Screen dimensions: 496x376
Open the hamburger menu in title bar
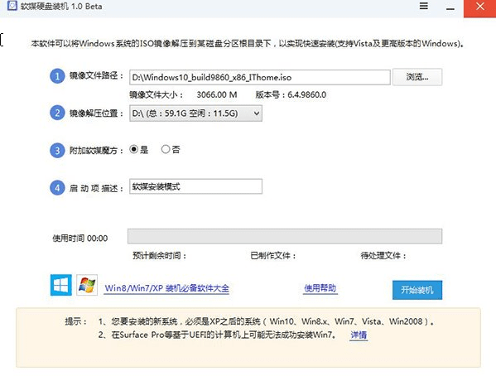point(424,6)
